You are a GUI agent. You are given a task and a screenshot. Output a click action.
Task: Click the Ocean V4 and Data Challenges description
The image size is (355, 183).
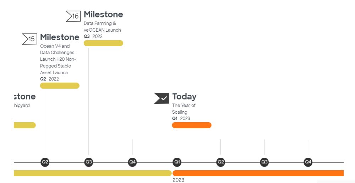point(58,59)
